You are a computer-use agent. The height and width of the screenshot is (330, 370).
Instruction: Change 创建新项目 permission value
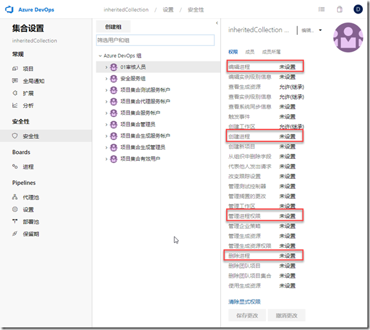click(x=287, y=147)
